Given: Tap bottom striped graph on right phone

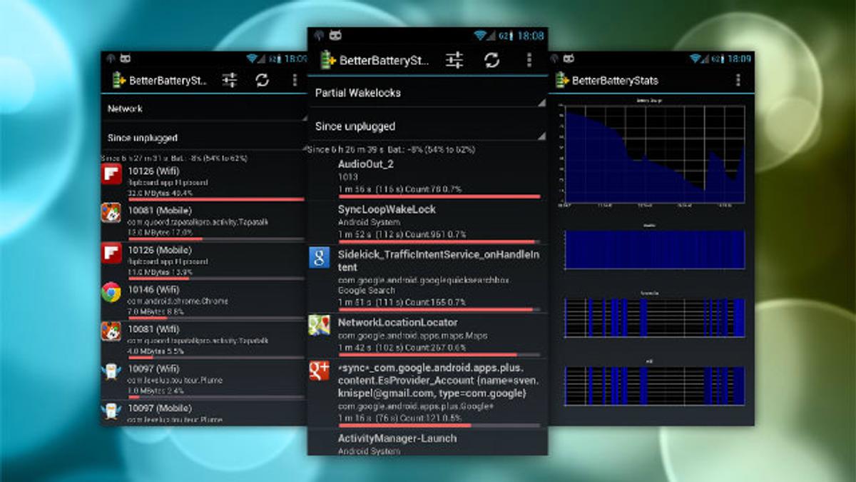Looking at the screenshot, I should click(x=654, y=386).
